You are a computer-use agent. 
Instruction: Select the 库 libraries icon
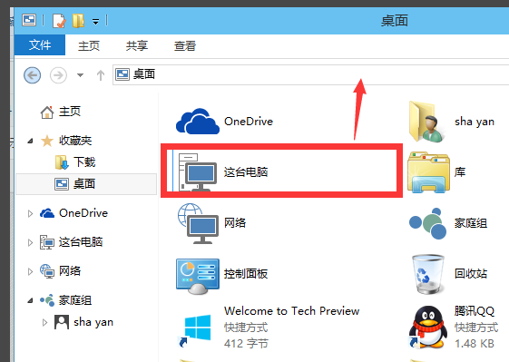click(x=429, y=172)
